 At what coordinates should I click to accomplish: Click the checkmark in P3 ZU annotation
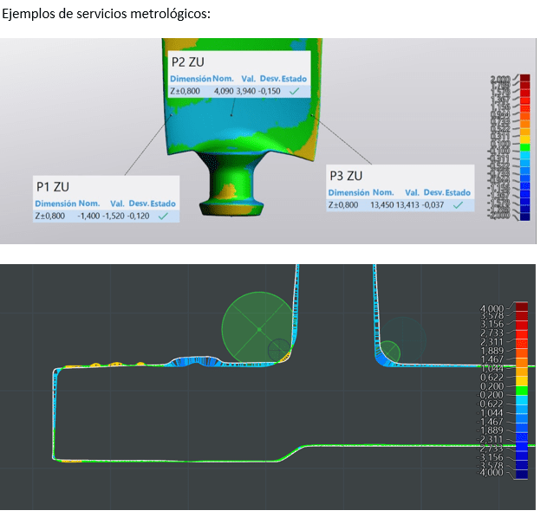pos(458,205)
